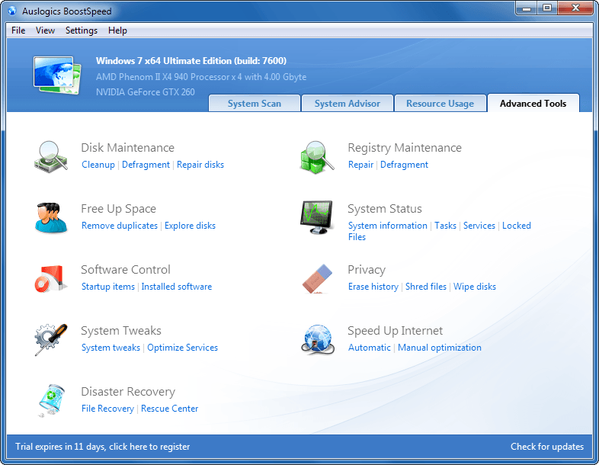Open the Settings menu
This screenshot has width=599, height=465.
(82, 30)
